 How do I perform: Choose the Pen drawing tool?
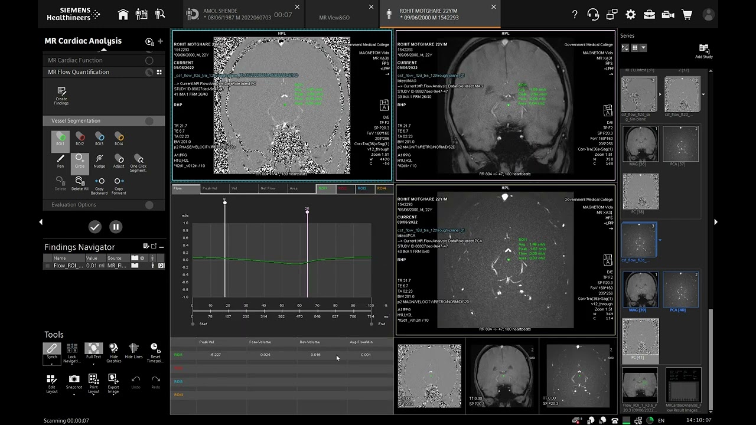point(60,161)
